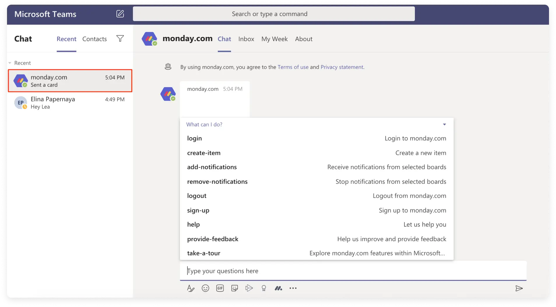Screen dimensions: 556x307
Task: Open the Privacy statement link
Action: (x=342, y=67)
